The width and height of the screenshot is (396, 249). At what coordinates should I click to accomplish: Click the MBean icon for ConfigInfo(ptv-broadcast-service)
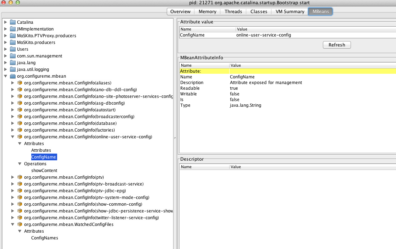(x=20, y=184)
